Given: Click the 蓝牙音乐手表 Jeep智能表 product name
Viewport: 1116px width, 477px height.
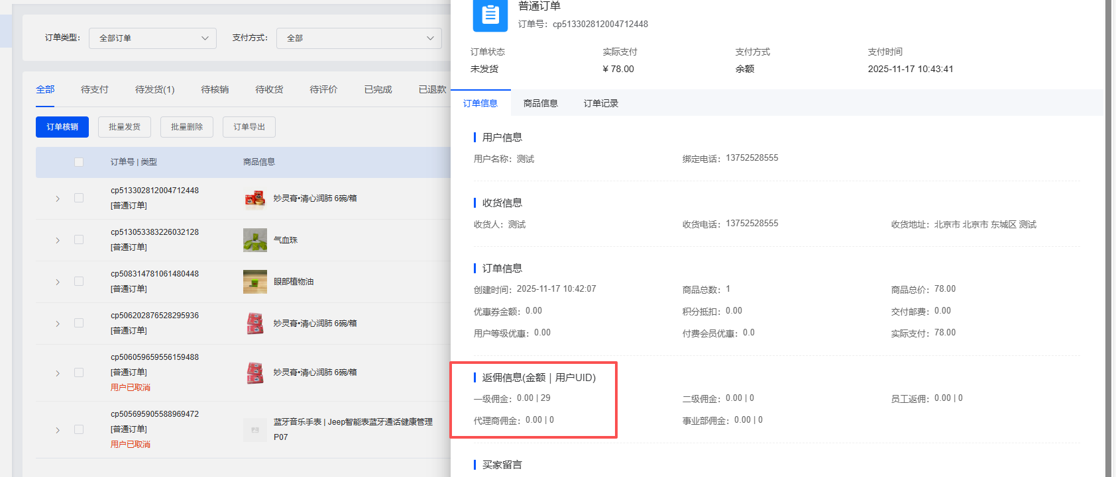Looking at the screenshot, I should 353,429.
